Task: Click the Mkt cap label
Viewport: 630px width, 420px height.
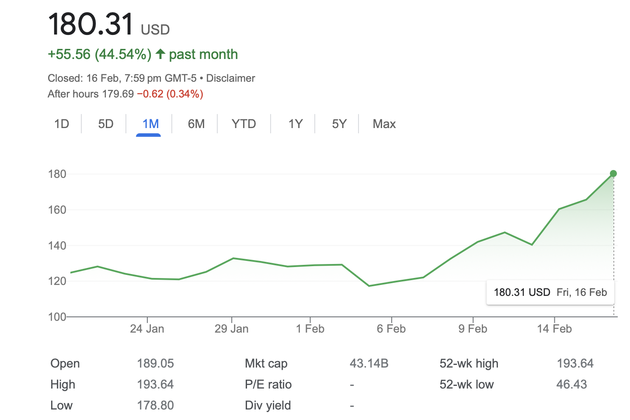Action: 266,364
